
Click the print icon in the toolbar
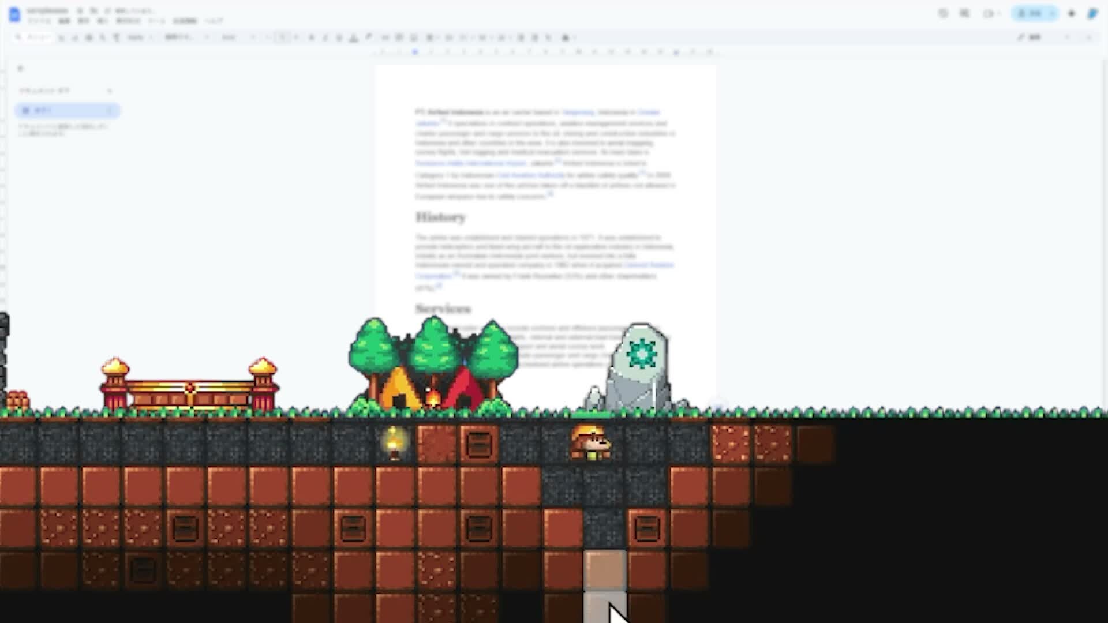pos(89,37)
